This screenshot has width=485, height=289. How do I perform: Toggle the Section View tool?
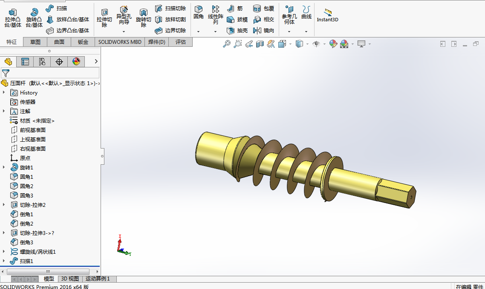tap(260, 44)
